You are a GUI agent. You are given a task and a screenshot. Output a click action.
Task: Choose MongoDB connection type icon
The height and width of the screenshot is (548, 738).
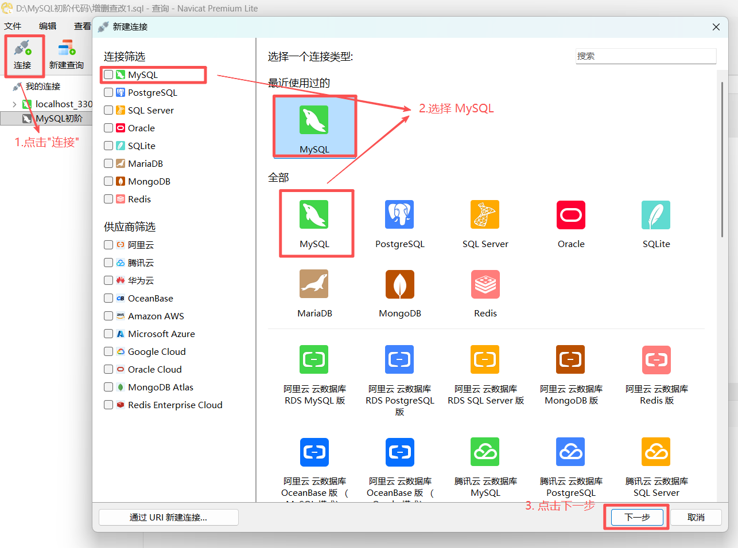399,284
